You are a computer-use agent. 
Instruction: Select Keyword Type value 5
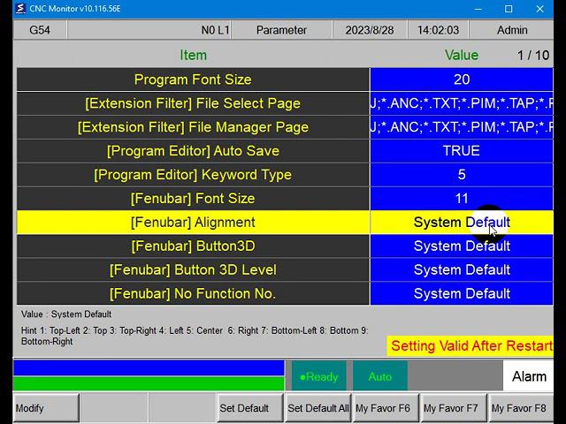click(x=462, y=175)
